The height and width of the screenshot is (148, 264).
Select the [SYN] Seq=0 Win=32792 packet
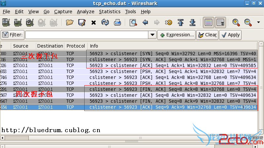coord(129,54)
